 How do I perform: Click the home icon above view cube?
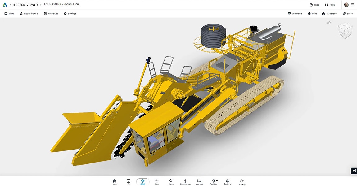coord(329,23)
